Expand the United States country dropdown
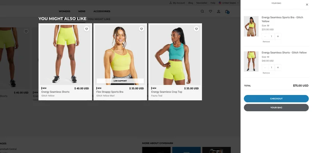This screenshot has height=153, width=312. point(229,3)
